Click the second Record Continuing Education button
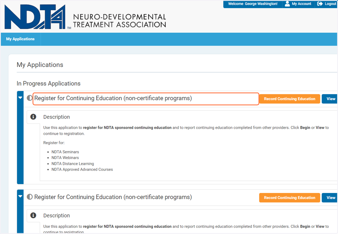 pos(290,198)
